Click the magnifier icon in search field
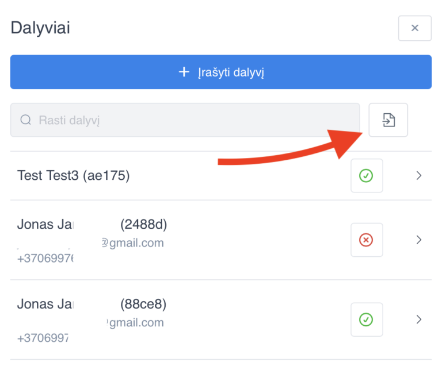 pos(26,120)
